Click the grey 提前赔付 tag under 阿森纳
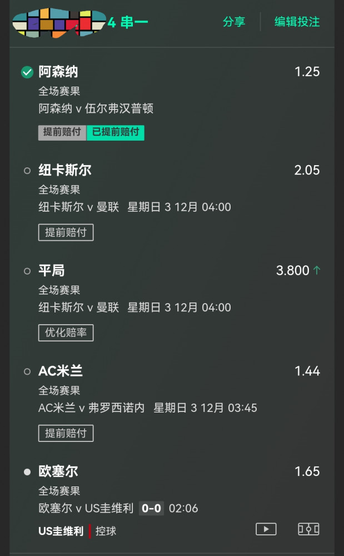 click(62, 132)
